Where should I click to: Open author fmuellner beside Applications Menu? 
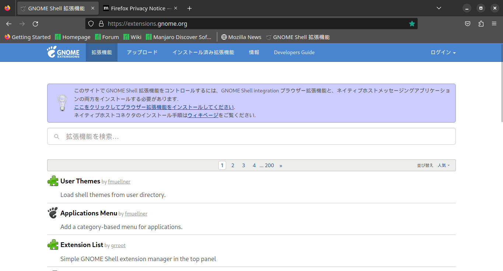[136, 214]
